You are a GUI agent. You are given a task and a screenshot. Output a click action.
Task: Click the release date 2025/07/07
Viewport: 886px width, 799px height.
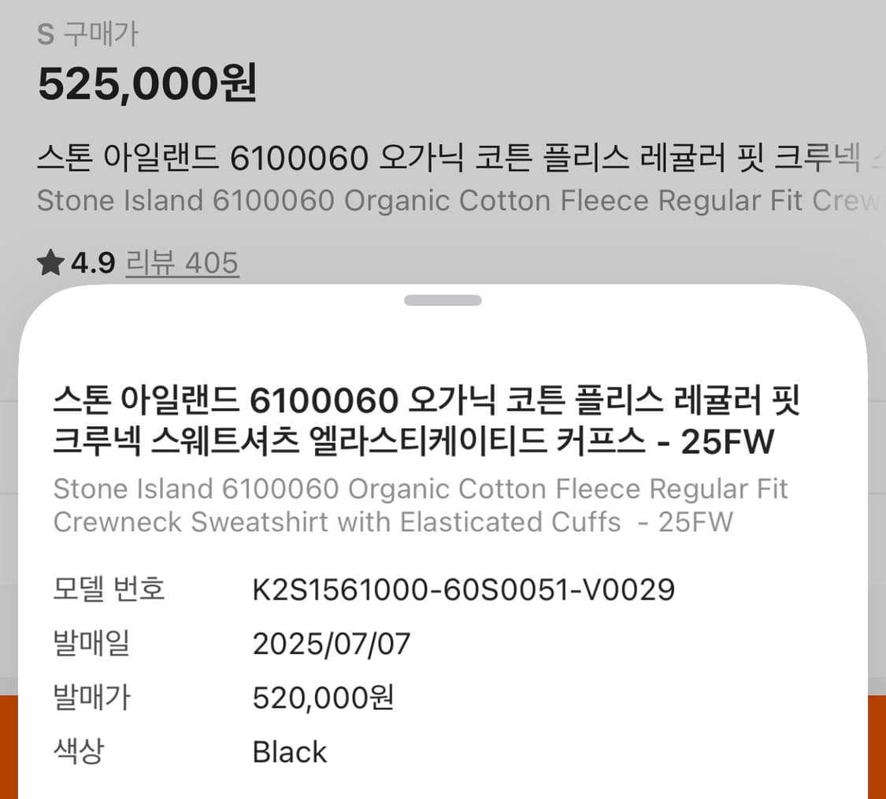[x=332, y=644]
